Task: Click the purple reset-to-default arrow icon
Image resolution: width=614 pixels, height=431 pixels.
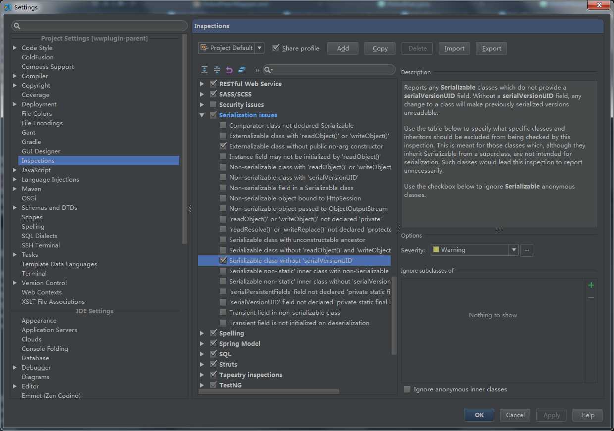Action: click(x=229, y=70)
